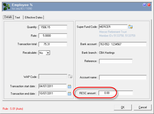Click the Bank account field
The height and width of the screenshot is (114, 154).
[122, 44]
